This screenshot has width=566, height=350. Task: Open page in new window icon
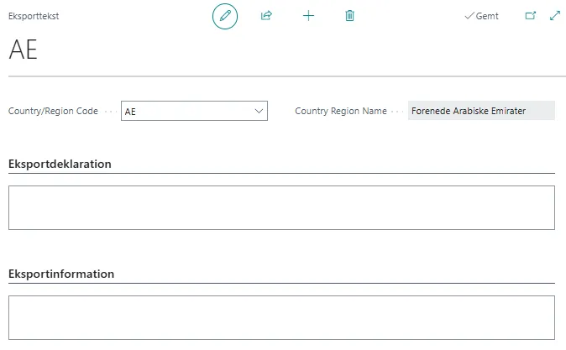530,16
